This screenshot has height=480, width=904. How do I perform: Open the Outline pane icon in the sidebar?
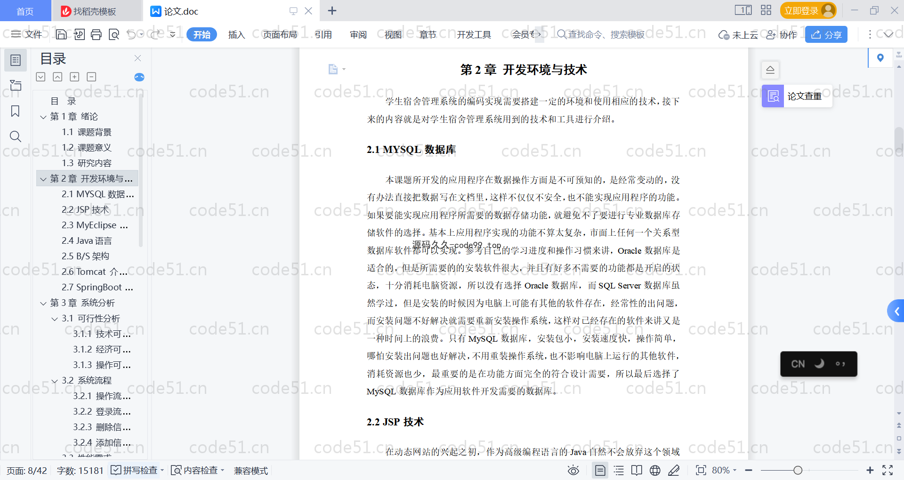[16, 60]
